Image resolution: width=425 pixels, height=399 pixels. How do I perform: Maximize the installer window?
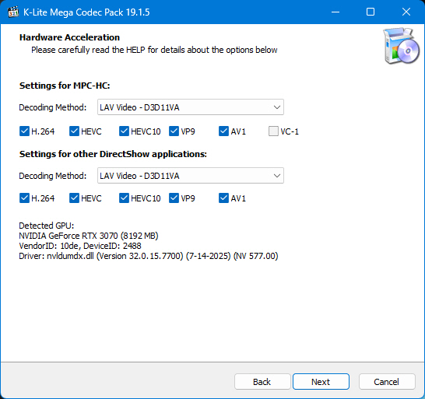(x=371, y=12)
